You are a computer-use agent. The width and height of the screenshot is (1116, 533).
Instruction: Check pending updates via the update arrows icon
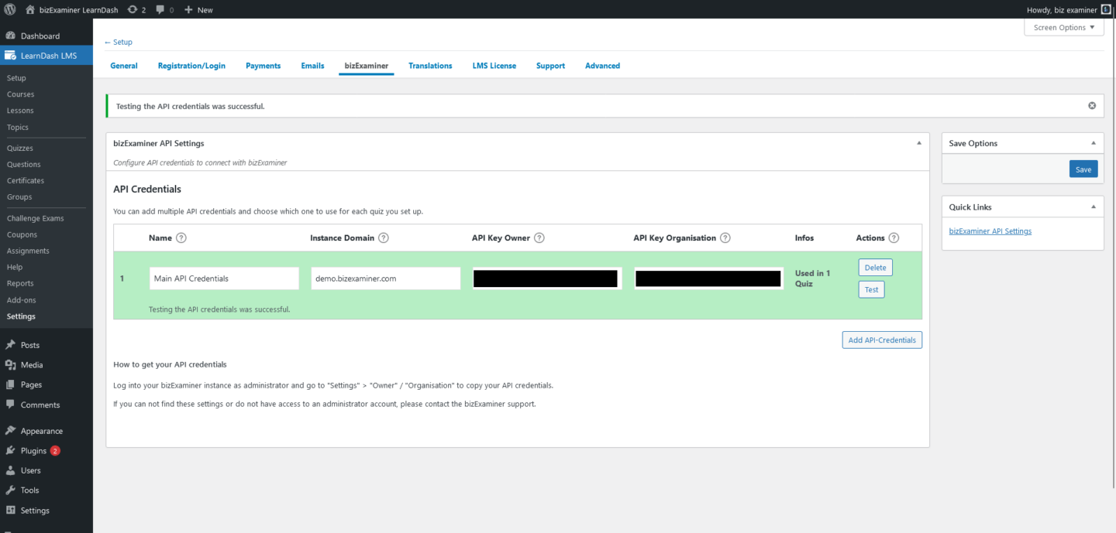coord(132,9)
